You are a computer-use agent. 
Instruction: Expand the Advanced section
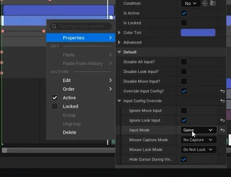click(x=119, y=42)
